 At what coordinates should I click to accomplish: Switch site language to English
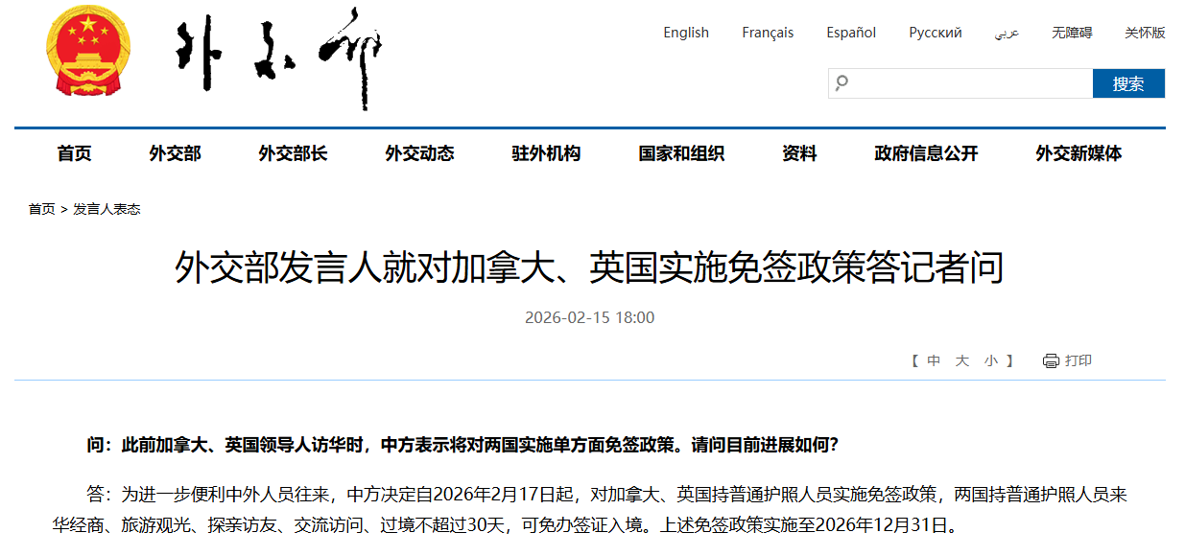pyautogui.click(x=686, y=33)
